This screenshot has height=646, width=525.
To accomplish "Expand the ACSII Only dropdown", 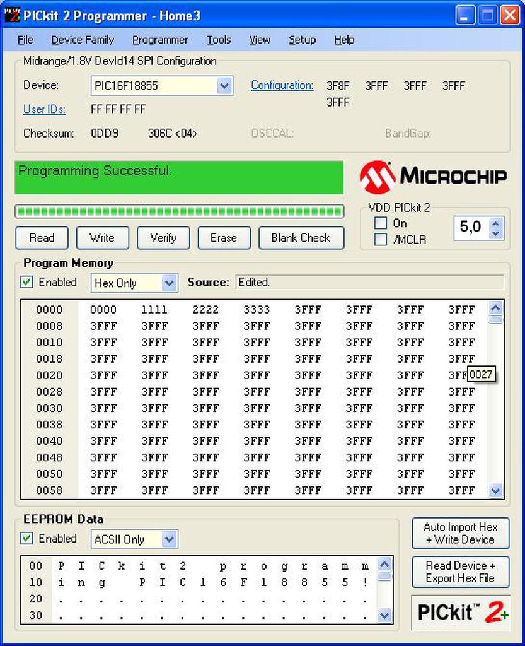I will (169, 539).
